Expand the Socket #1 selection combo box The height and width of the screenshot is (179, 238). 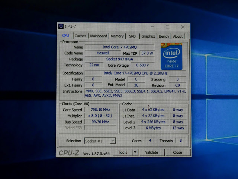[100, 141]
